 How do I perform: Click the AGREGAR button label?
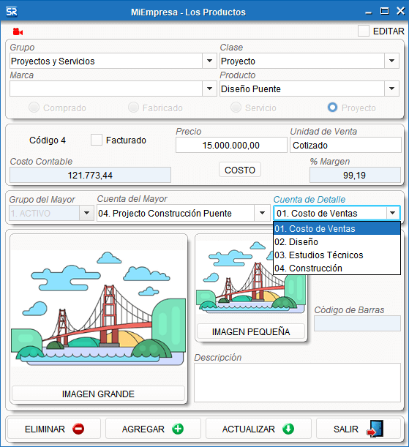point(143,429)
